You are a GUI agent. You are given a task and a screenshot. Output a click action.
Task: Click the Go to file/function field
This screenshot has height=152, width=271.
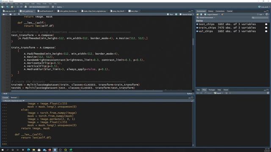click(x=39, y=7)
